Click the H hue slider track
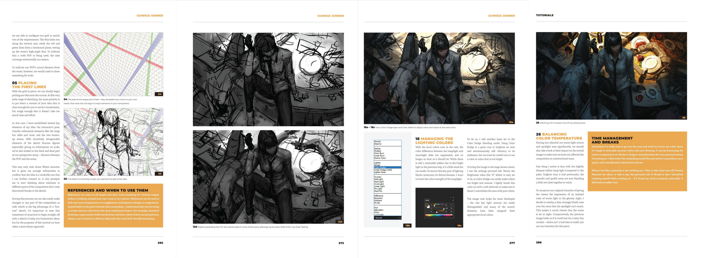 coord(439,204)
